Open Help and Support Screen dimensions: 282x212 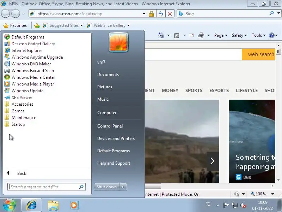[x=114, y=163]
